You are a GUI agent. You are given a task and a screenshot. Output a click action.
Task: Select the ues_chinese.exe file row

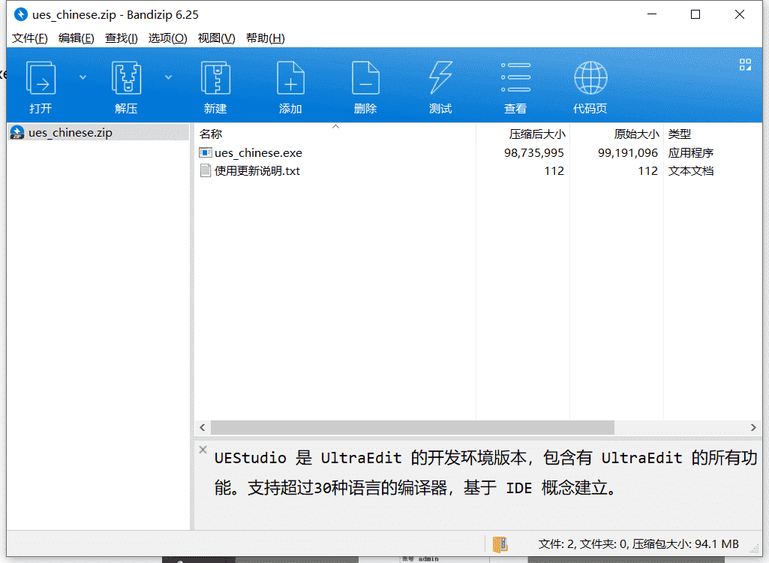pyautogui.click(x=478, y=153)
